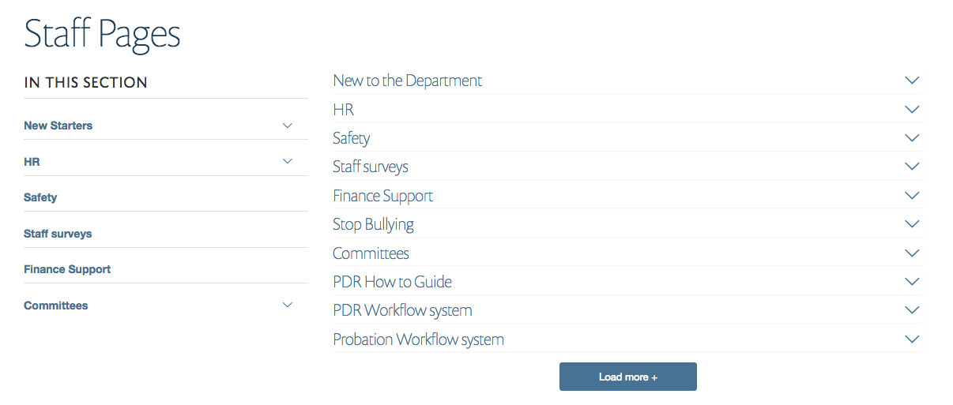Image resolution: width=953 pixels, height=405 pixels.
Task: Go to Finance Support in sidebar
Action: point(67,269)
